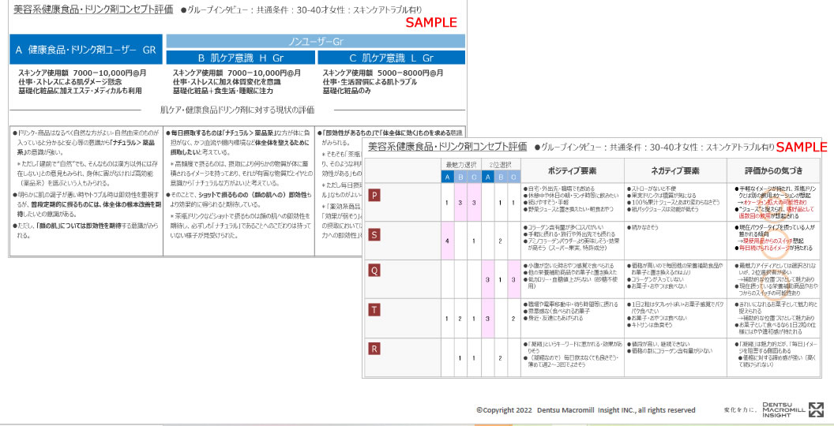Image resolution: width=834 pixels, height=426 pixels.
Task: Click the 2位選択 column group header
Action: [x=501, y=164]
